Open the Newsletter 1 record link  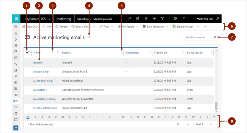[40, 90]
